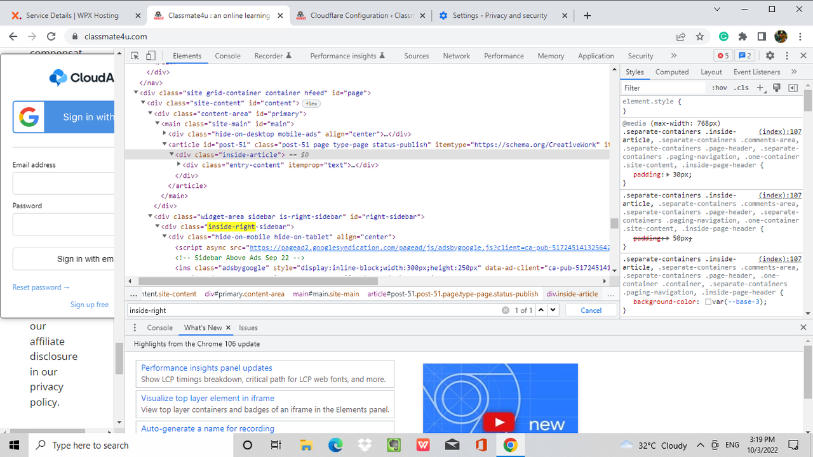Collapse the main#main site-main node
This screenshot has height=457, width=813.
158,124
